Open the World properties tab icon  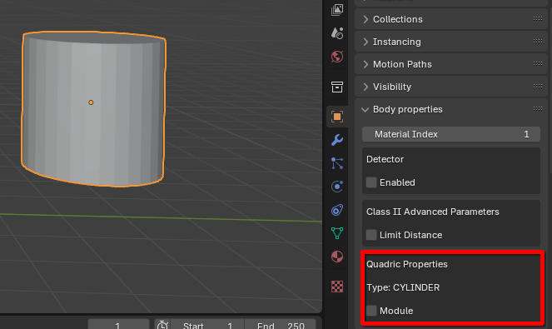[x=337, y=57]
